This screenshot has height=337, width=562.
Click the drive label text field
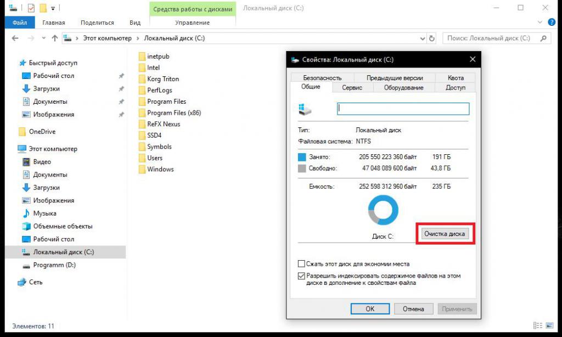[403, 109]
